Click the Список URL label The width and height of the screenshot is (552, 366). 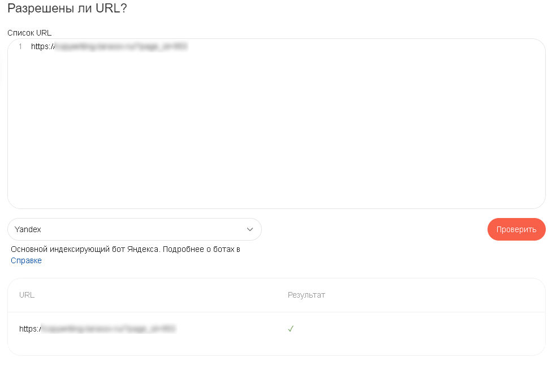[x=29, y=33]
